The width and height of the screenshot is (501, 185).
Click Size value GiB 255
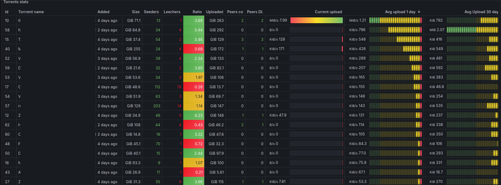[x=133, y=49]
